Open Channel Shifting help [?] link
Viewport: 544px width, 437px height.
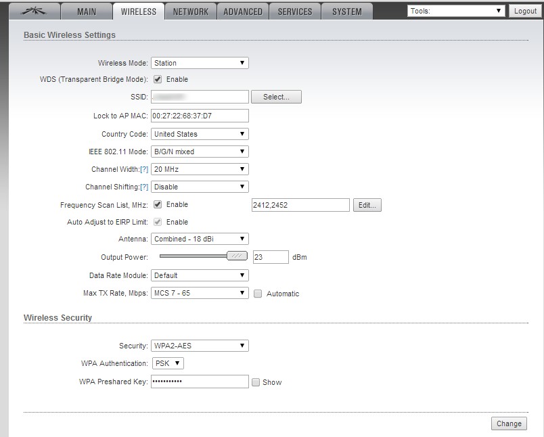(x=143, y=187)
